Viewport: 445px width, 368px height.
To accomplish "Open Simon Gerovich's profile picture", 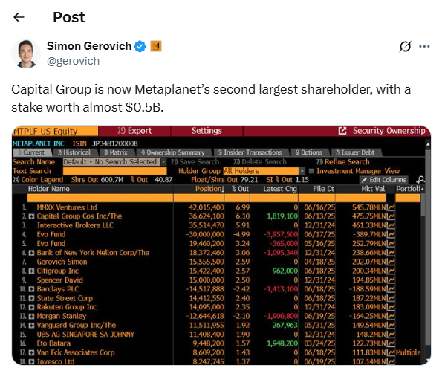I will (x=26, y=54).
